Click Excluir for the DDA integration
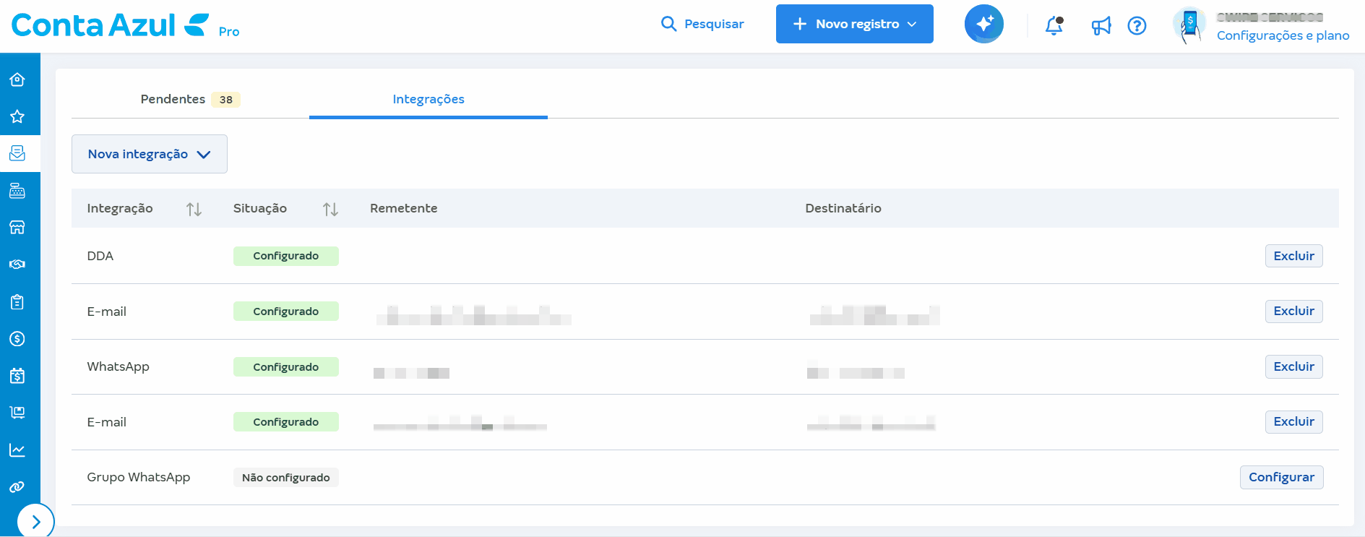1365x537 pixels. point(1293,256)
